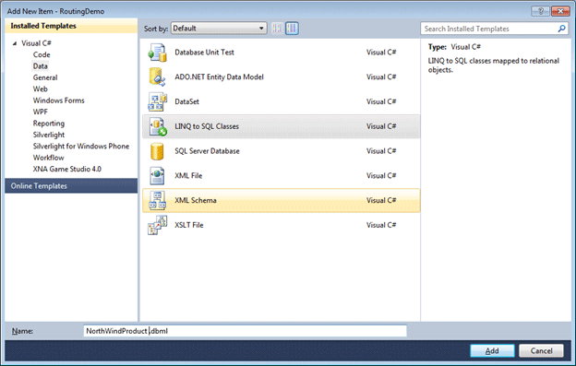Image resolution: width=576 pixels, height=366 pixels.
Task: Click the Add button
Action: tap(492, 351)
